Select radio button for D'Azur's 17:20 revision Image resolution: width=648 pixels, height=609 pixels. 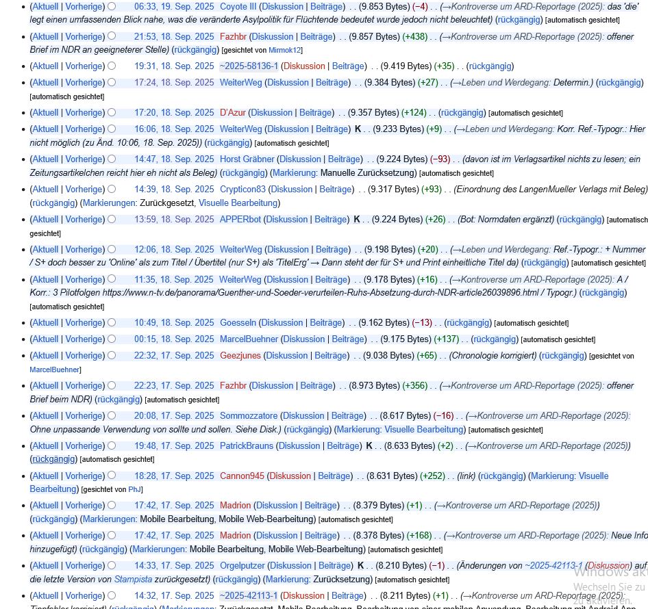pyautogui.click(x=112, y=113)
